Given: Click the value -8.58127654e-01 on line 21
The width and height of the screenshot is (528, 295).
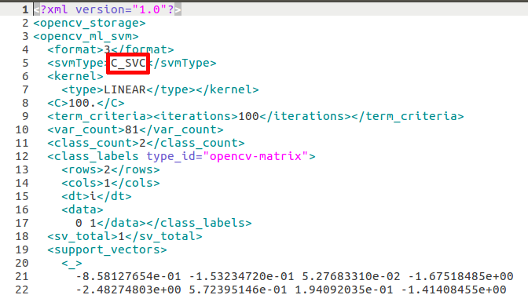Looking at the screenshot, I should [128, 276].
